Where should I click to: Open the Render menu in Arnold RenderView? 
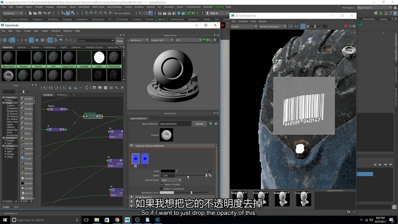point(263,21)
